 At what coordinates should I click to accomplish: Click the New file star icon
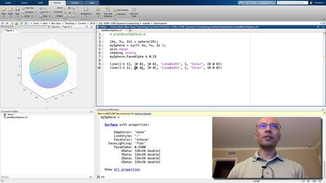click(x=4, y=9)
